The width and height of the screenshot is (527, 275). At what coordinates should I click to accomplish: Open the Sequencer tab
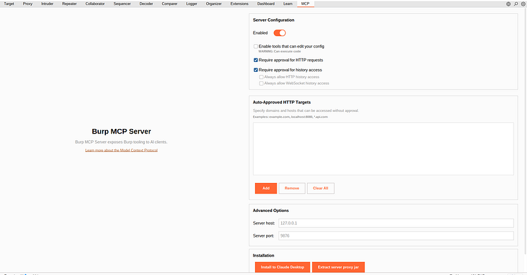click(122, 4)
